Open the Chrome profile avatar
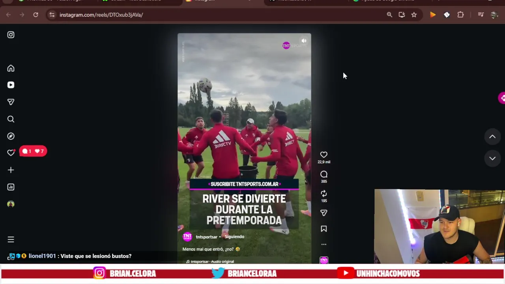This screenshot has height=284, width=505. pos(494,15)
